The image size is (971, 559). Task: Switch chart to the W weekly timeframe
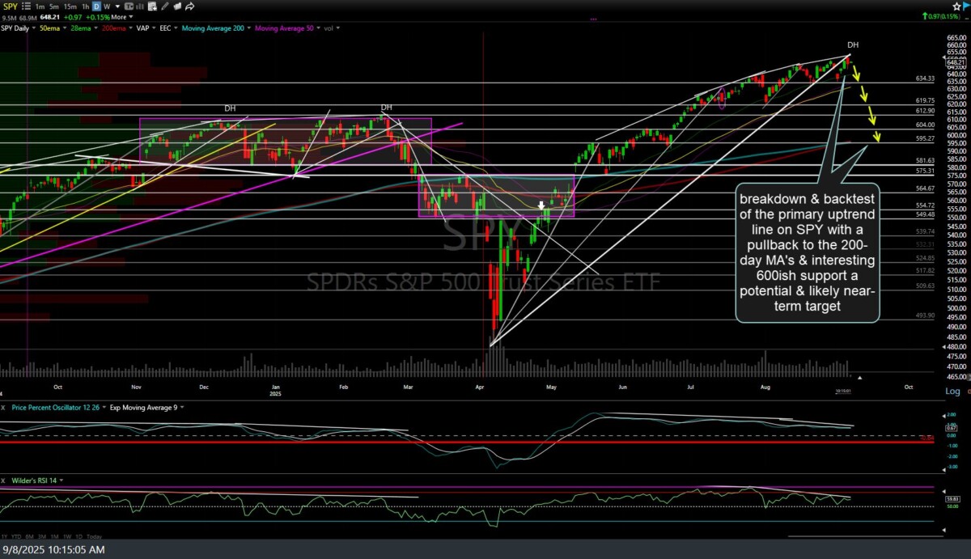107,6
